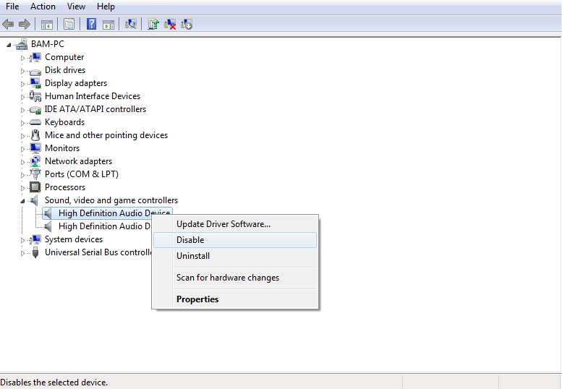This screenshot has width=562, height=389.
Task: Toggle the Show/Hide Console Tree toolbar icon
Action: tap(46, 25)
